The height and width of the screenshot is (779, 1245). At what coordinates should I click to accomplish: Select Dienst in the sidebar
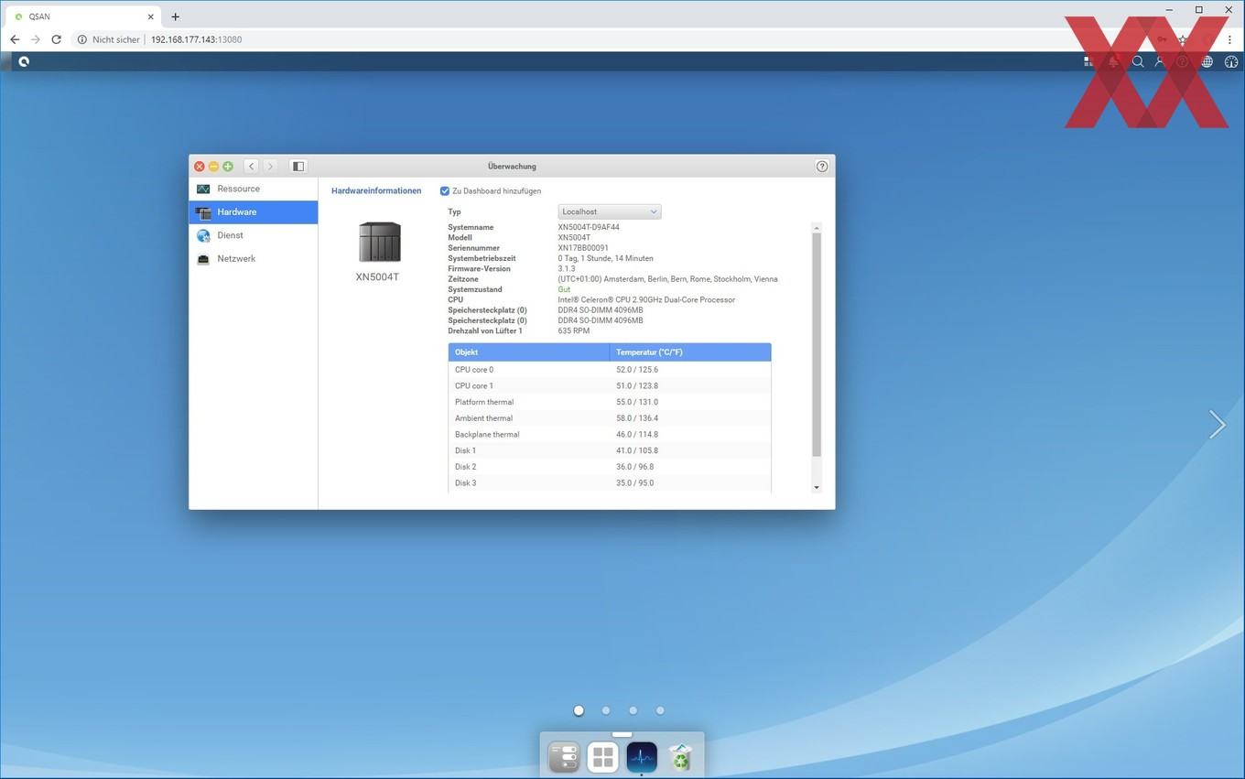coord(254,235)
